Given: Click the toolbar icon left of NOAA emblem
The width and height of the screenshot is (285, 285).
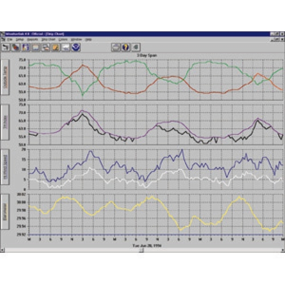Looking at the screenshot, I should [x=65, y=47].
